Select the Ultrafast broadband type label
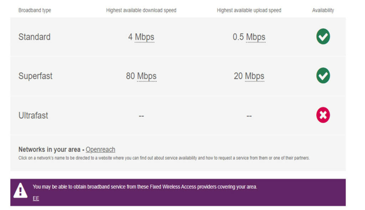The image size is (365, 210). point(33,115)
